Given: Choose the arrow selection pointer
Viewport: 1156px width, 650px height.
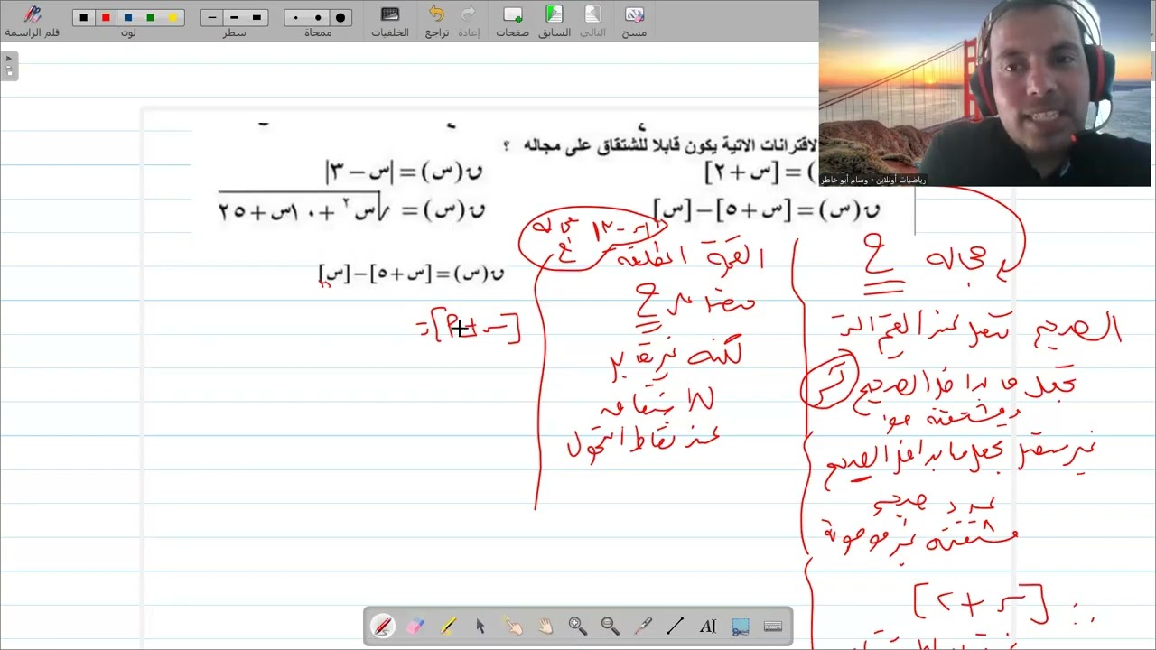Looking at the screenshot, I should 480,626.
